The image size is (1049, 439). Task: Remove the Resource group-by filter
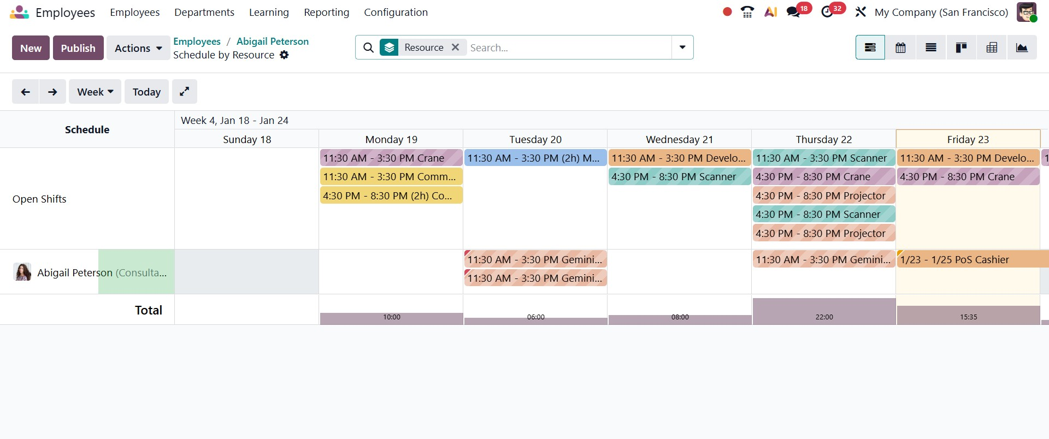[x=455, y=48]
